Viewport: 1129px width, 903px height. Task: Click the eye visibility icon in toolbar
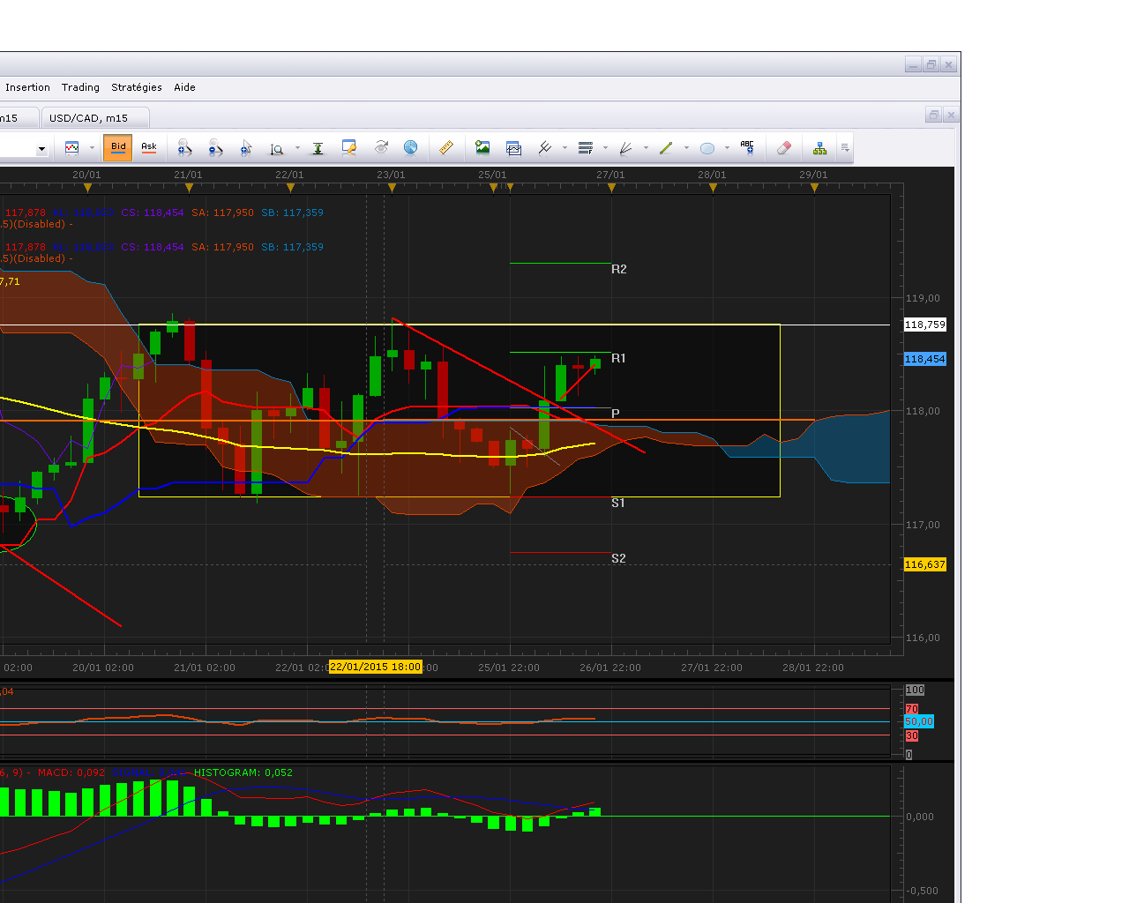tap(381, 148)
